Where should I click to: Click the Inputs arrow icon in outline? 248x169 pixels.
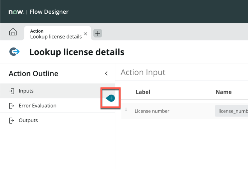tap(11, 91)
